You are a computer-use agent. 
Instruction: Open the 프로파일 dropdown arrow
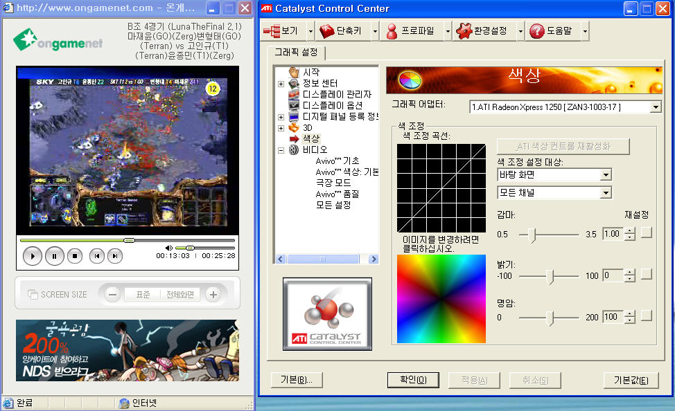(448, 31)
